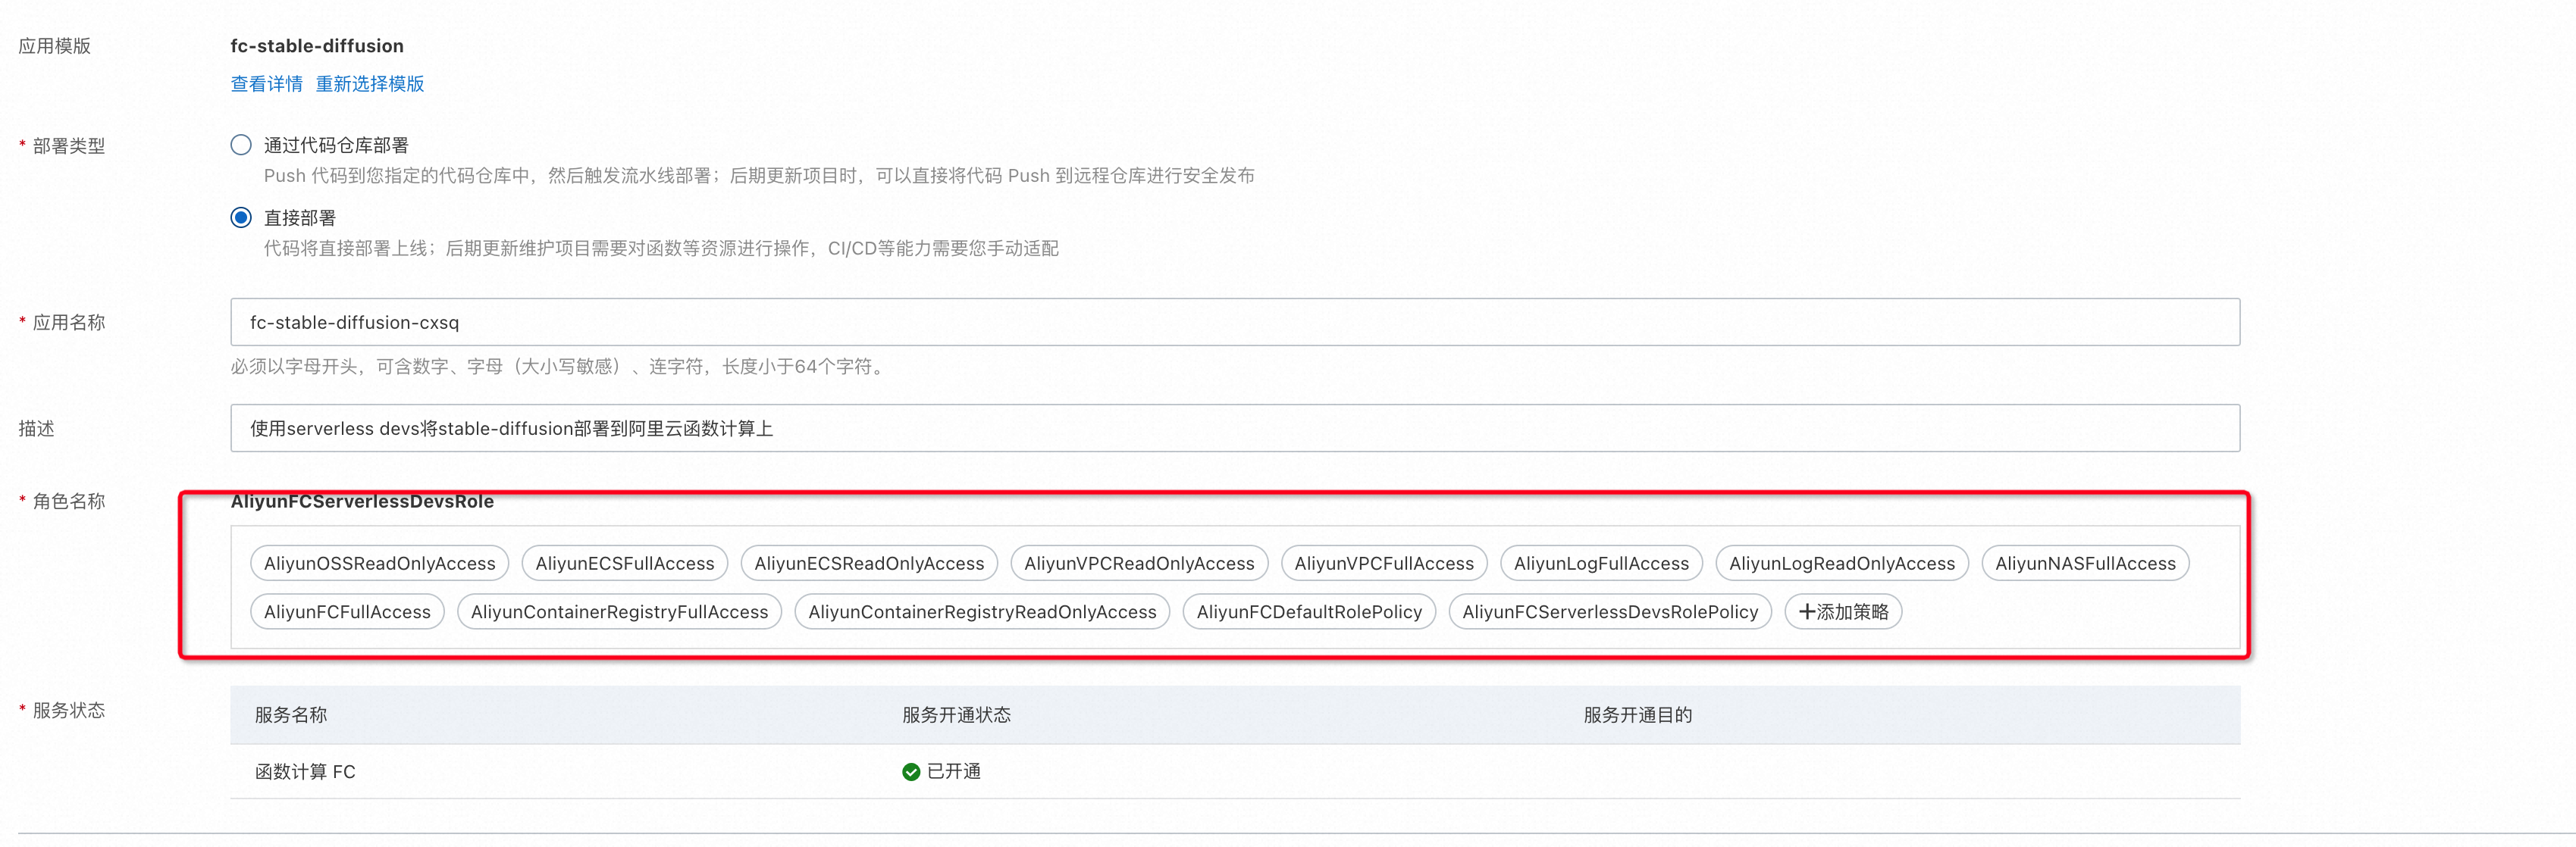Click the 'fc-stable-diffusion' template name

click(317, 46)
